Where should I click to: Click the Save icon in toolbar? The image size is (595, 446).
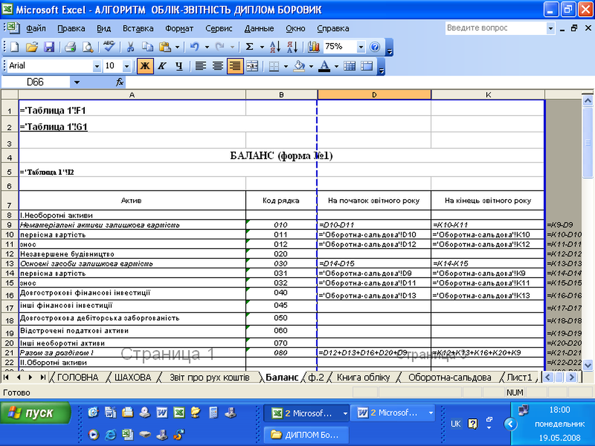point(49,47)
